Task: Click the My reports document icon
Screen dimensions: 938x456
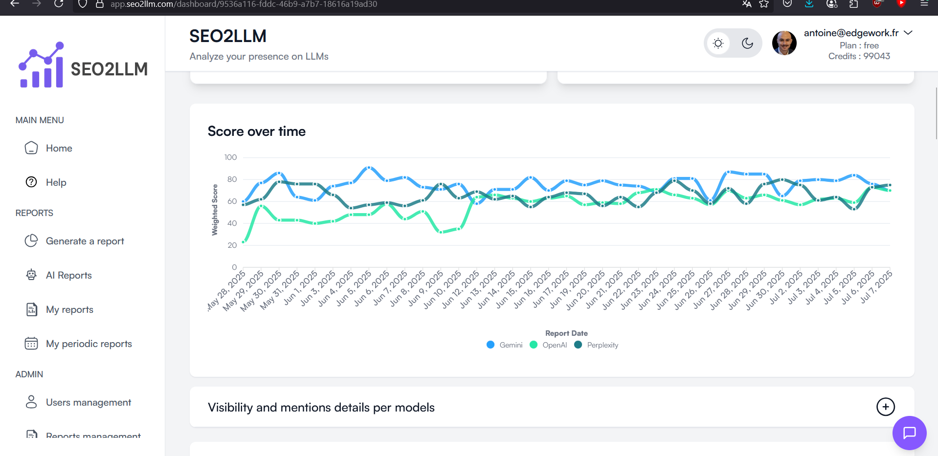Action: pyautogui.click(x=31, y=309)
